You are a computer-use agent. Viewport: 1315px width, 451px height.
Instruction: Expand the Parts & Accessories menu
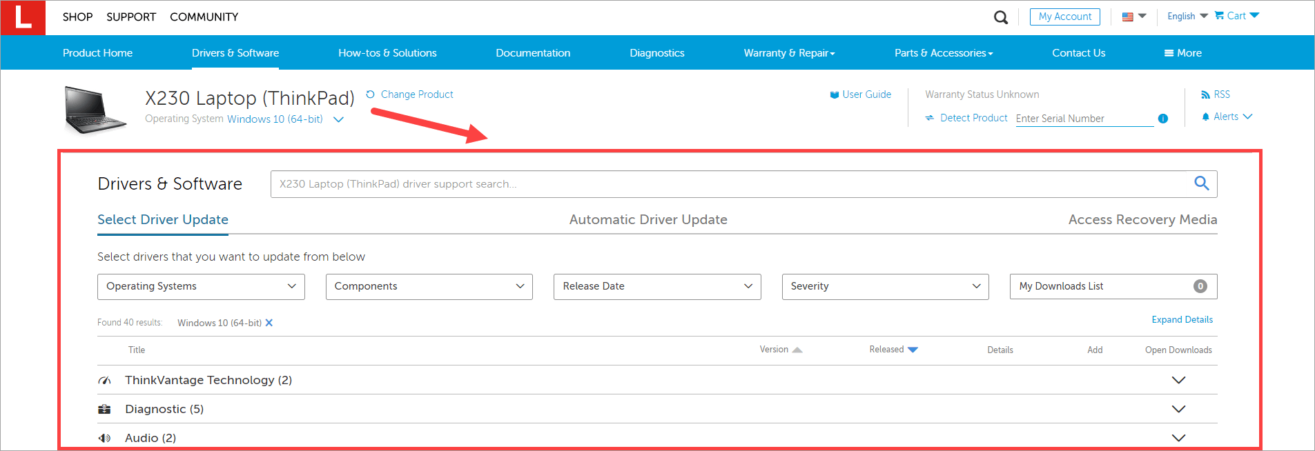pos(944,53)
